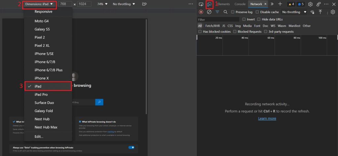Open network panel No throttling dropdown

[x=294, y=12]
